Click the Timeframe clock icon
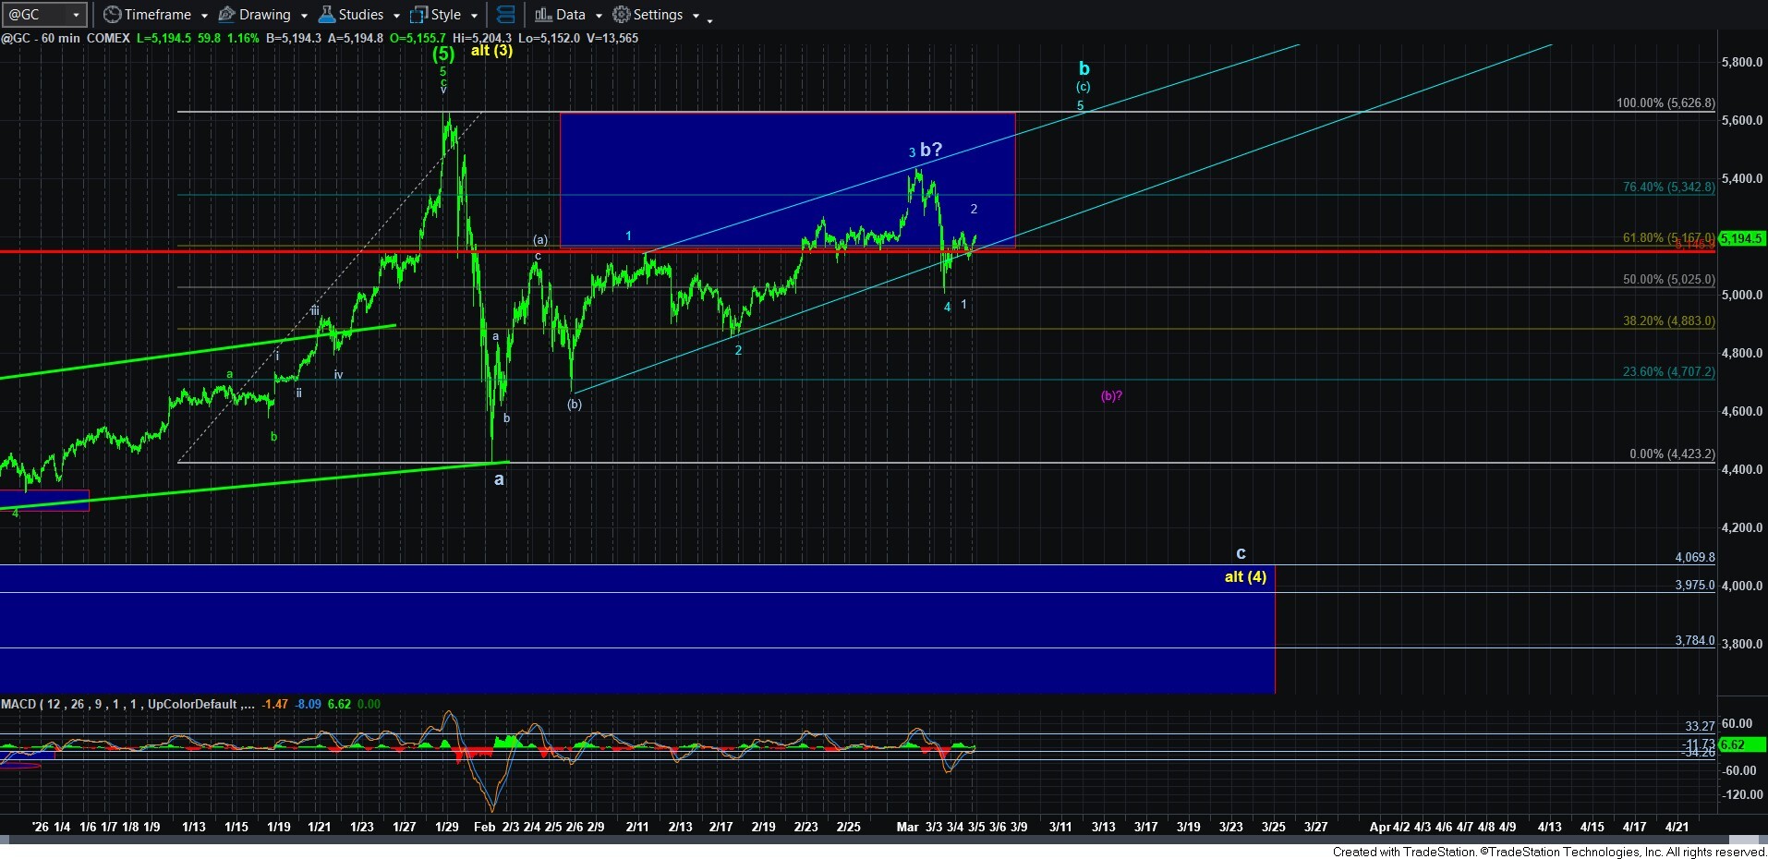This screenshot has width=1768, height=859. coord(112,15)
